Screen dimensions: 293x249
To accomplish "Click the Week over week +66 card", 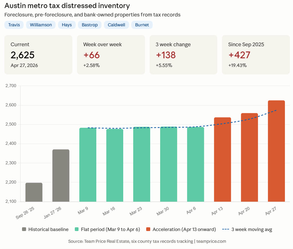I will point(111,55).
